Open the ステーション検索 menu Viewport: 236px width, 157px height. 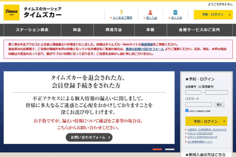coord(32,30)
